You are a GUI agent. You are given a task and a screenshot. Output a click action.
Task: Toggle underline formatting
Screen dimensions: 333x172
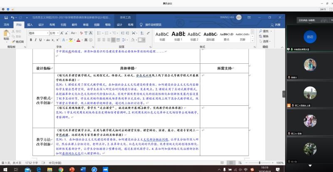tap(41, 40)
